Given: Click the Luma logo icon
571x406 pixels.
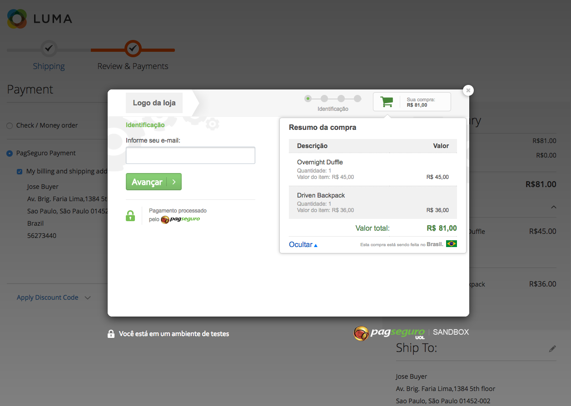Looking at the screenshot, I should [x=17, y=18].
